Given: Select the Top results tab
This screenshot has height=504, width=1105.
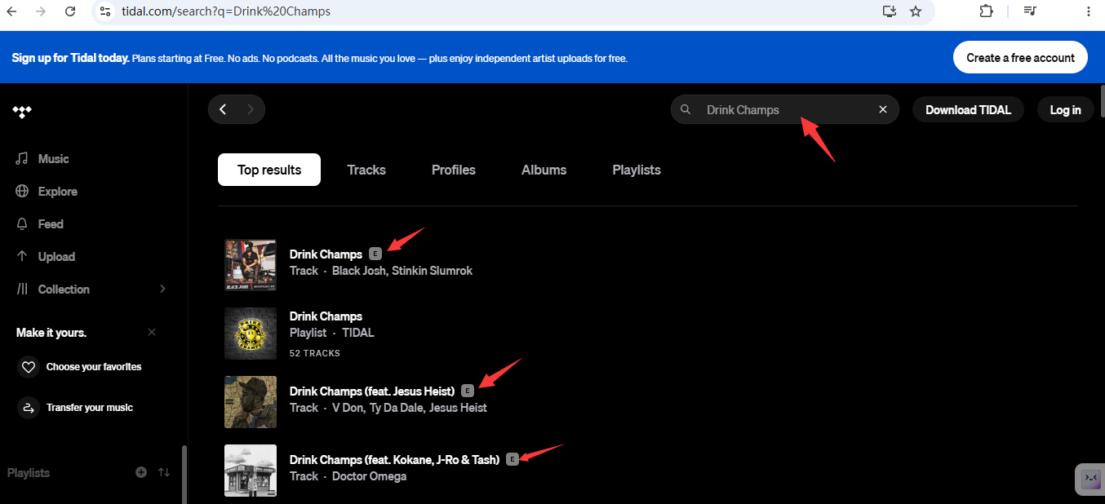Looking at the screenshot, I should (269, 170).
